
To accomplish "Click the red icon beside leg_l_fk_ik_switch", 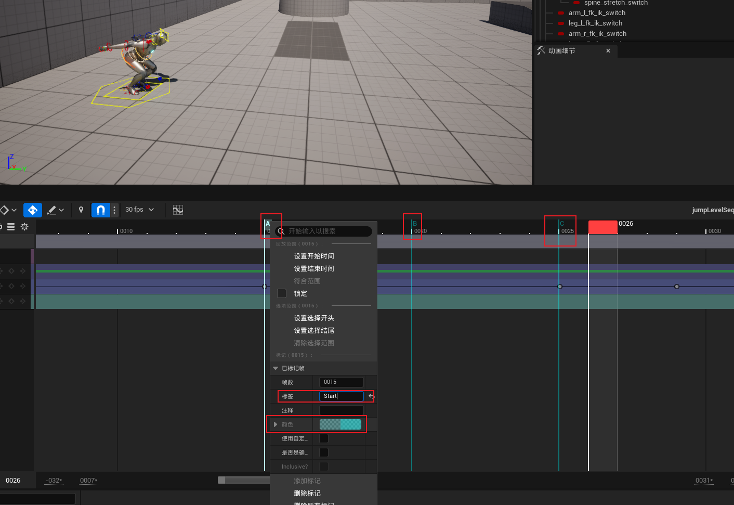I will [561, 23].
